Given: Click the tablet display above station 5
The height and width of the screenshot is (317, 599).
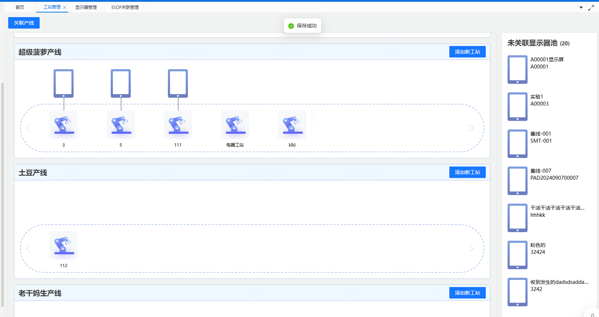Looking at the screenshot, I should pos(121,83).
